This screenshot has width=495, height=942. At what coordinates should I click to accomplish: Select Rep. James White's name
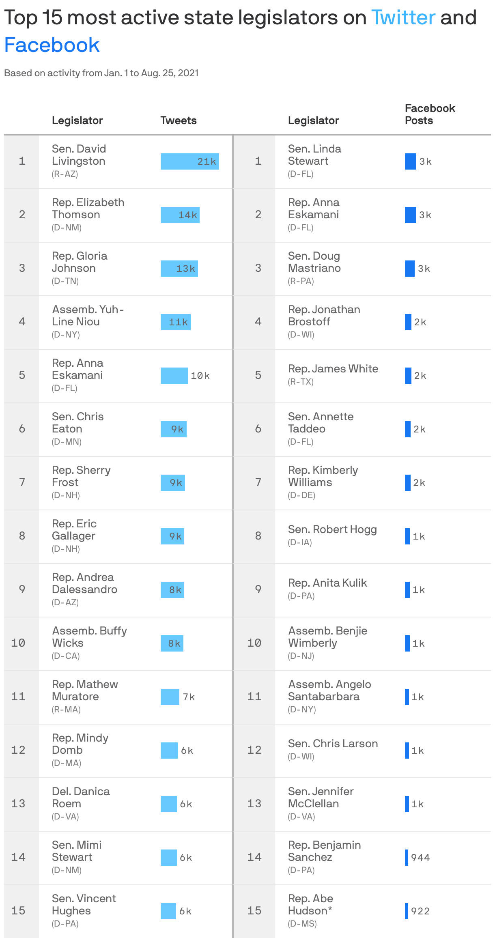333,369
